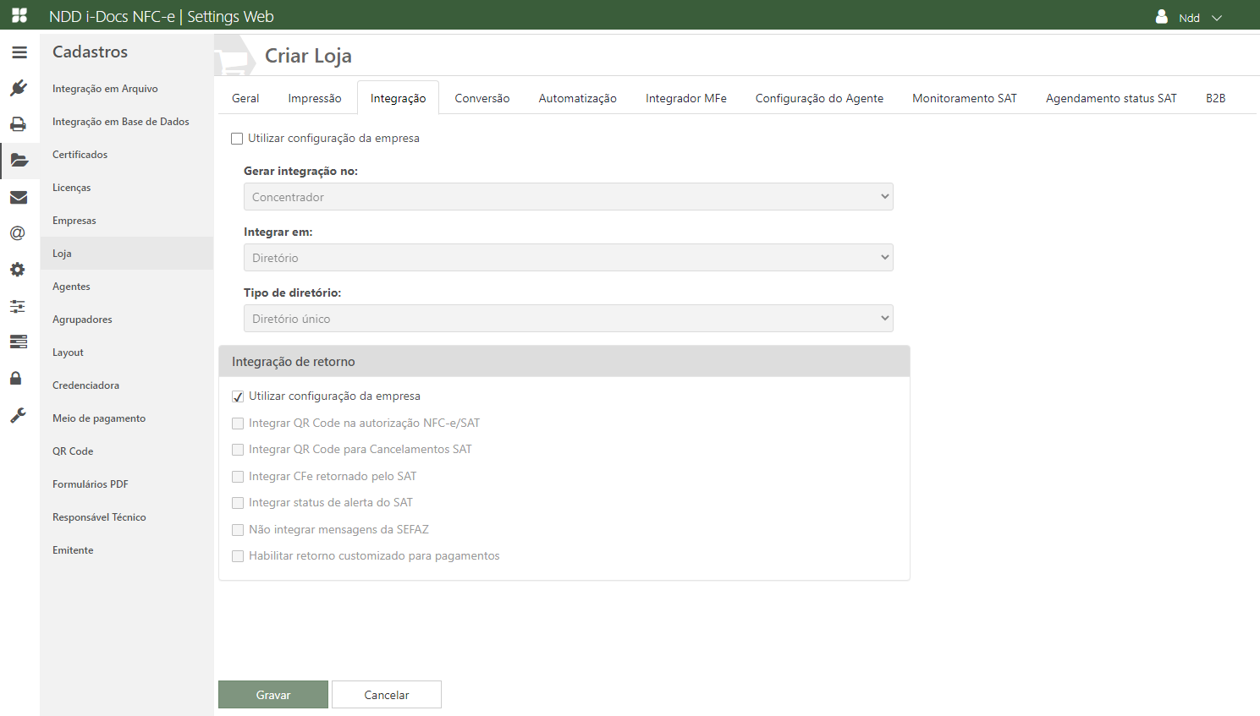
Task: Click the sliders adjustment icon in sidebar
Action: click(19, 306)
